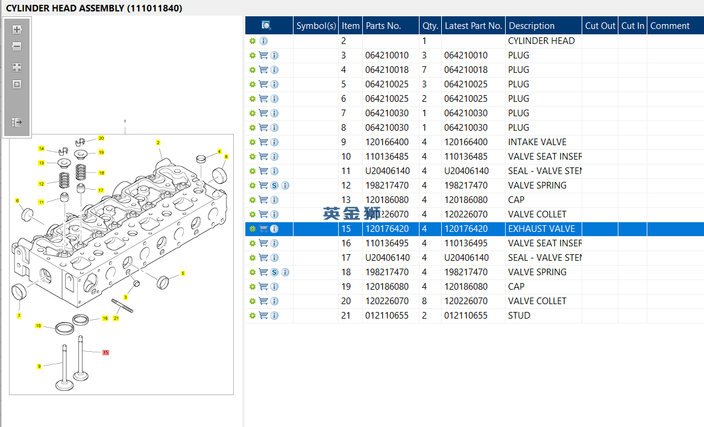The image size is (704, 427).
Task: Sort by Qty. column header
Action: point(430,25)
